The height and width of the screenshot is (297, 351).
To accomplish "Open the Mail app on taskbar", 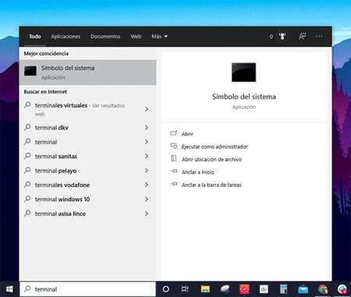I will tap(303, 289).
